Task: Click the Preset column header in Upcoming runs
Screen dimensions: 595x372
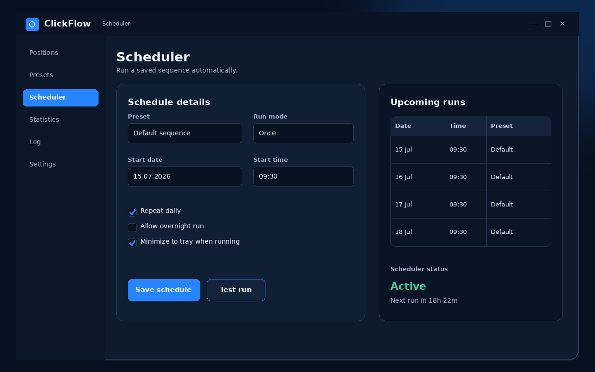Action: tap(519, 126)
